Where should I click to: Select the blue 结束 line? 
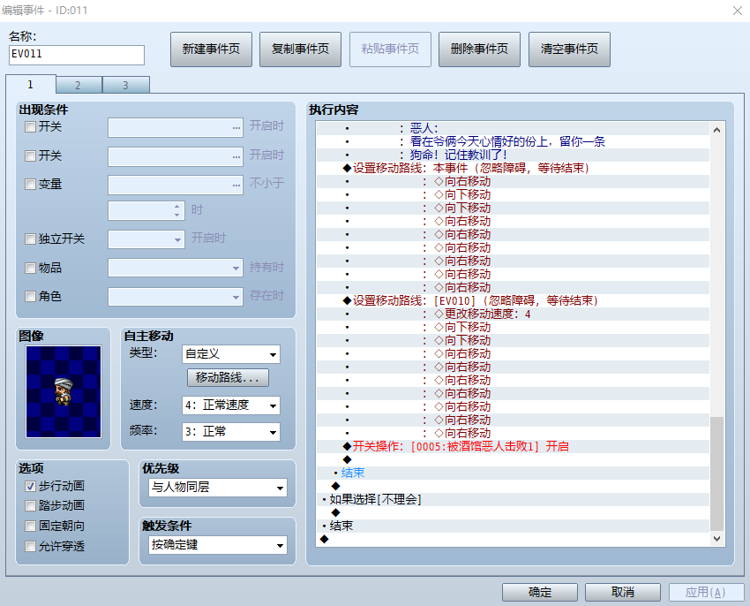(x=513, y=473)
